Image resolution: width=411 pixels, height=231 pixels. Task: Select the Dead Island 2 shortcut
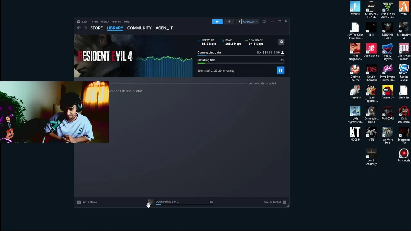pos(372,51)
